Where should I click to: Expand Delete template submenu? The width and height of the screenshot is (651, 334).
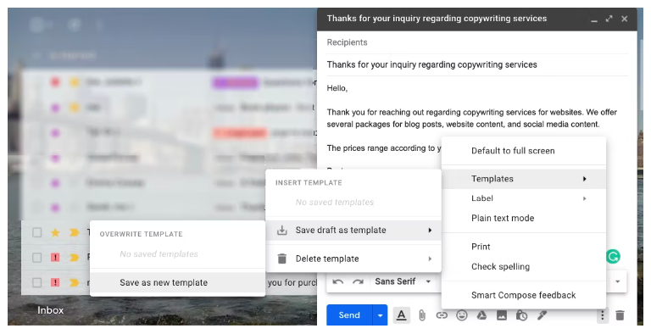[x=353, y=259]
